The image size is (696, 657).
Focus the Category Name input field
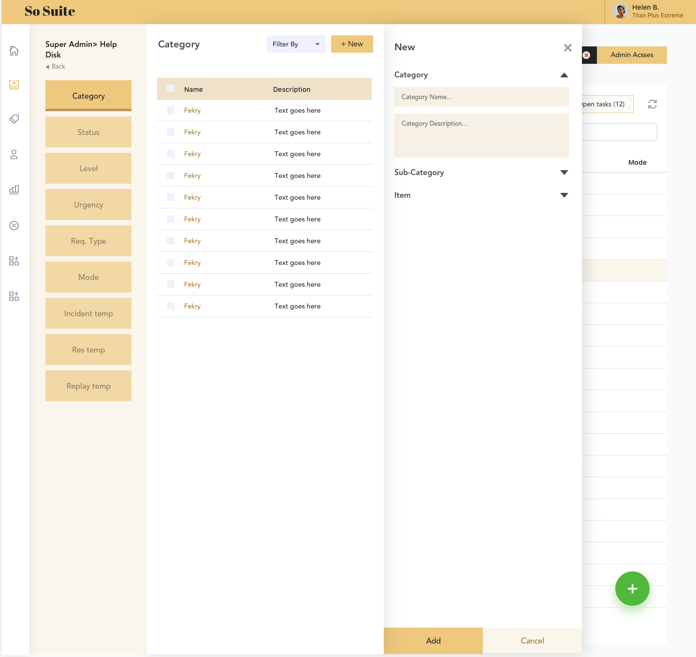(x=481, y=97)
